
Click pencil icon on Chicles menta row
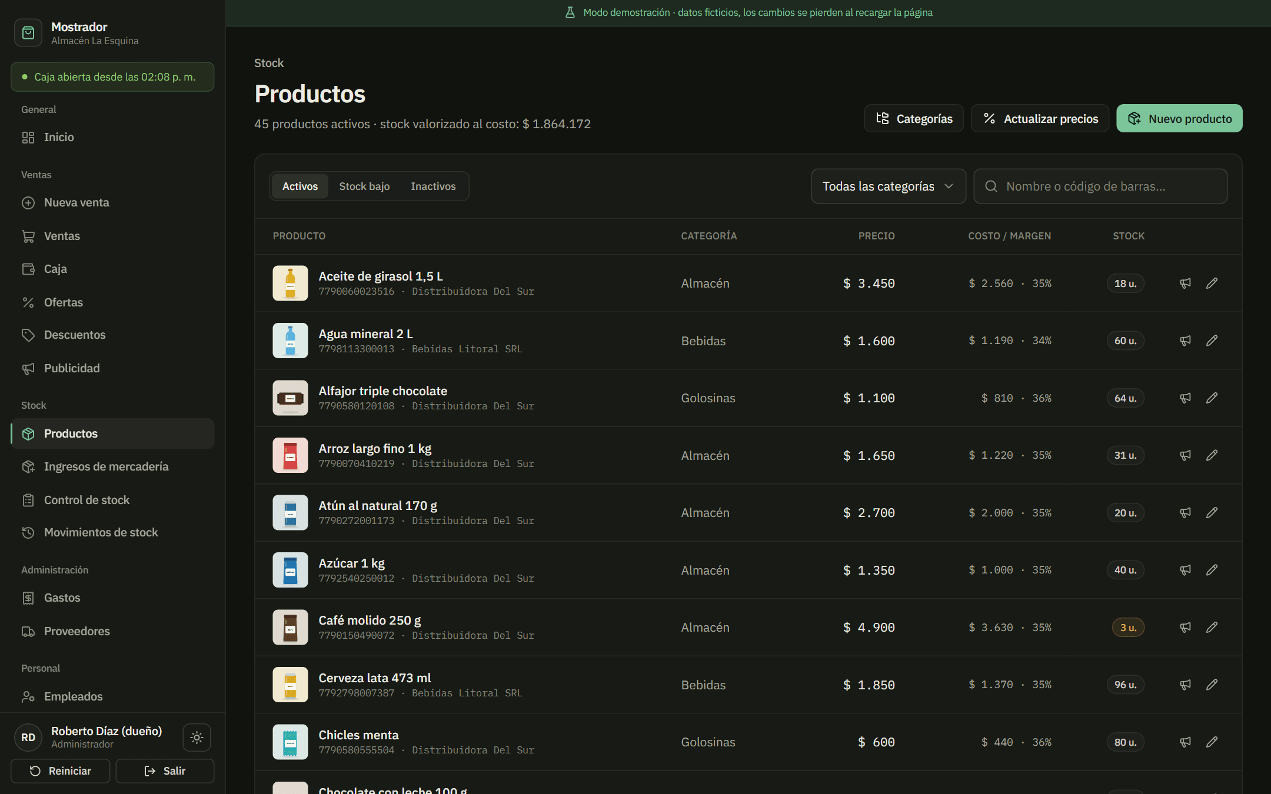1212,742
